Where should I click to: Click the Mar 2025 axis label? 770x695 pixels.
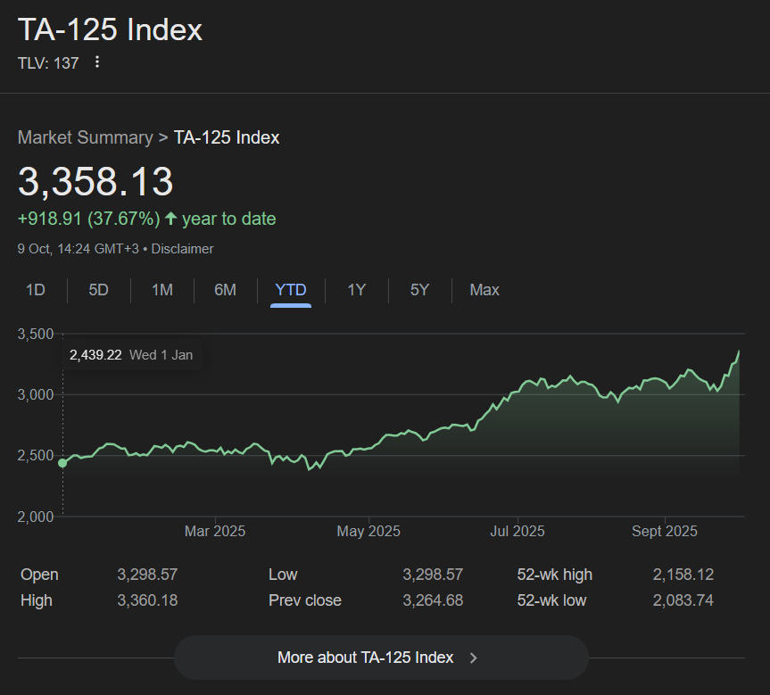coord(215,531)
